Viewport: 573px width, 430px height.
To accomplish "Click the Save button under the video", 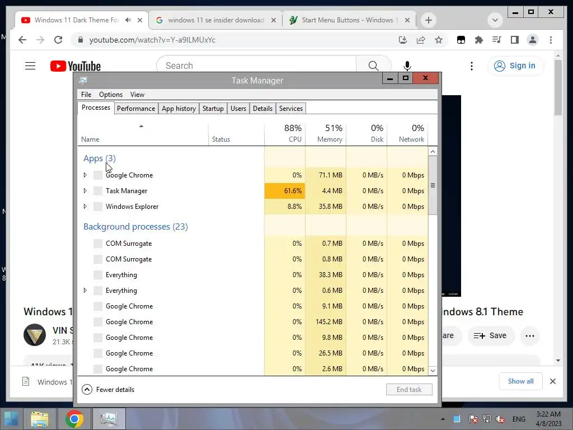I will [490, 336].
